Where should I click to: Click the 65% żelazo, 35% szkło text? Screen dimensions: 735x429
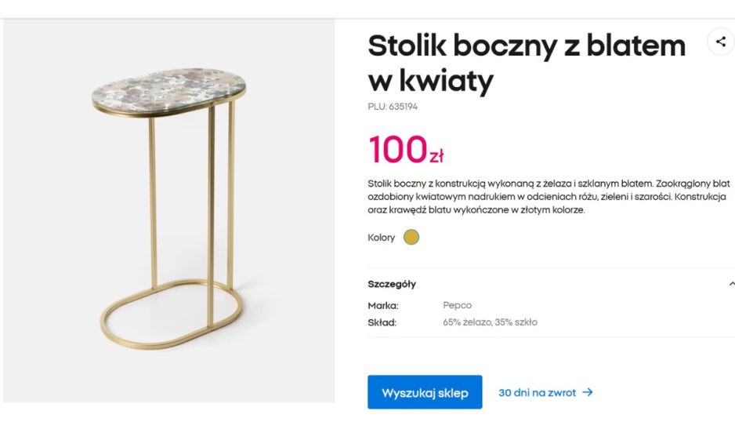pyautogui.click(x=490, y=322)
